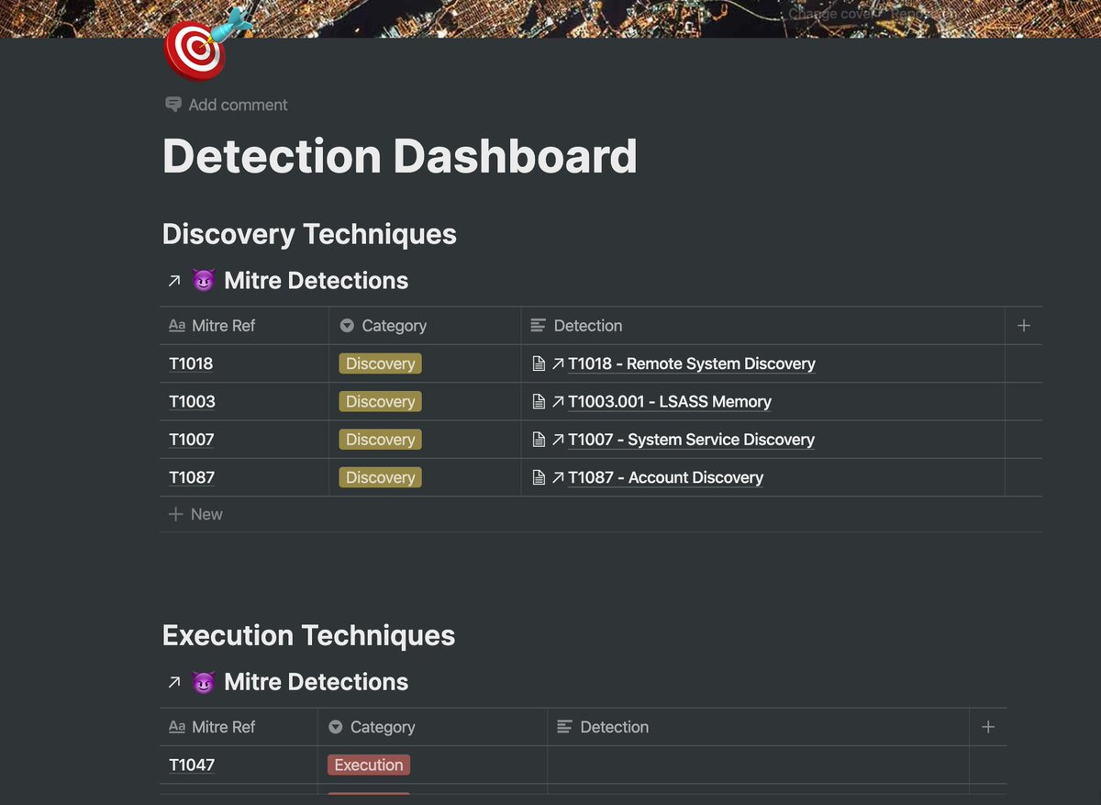1101x805 pixels.
Task: Open Detection column header in Discovery table
Action: (762, 325)
